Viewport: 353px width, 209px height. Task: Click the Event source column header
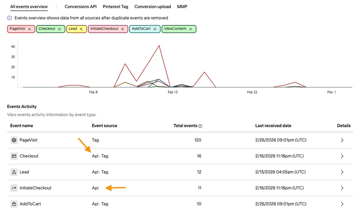105,126
